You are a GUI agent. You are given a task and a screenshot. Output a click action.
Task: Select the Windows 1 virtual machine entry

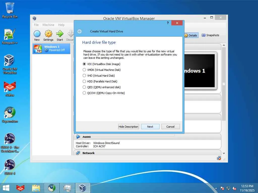point(51,49)
